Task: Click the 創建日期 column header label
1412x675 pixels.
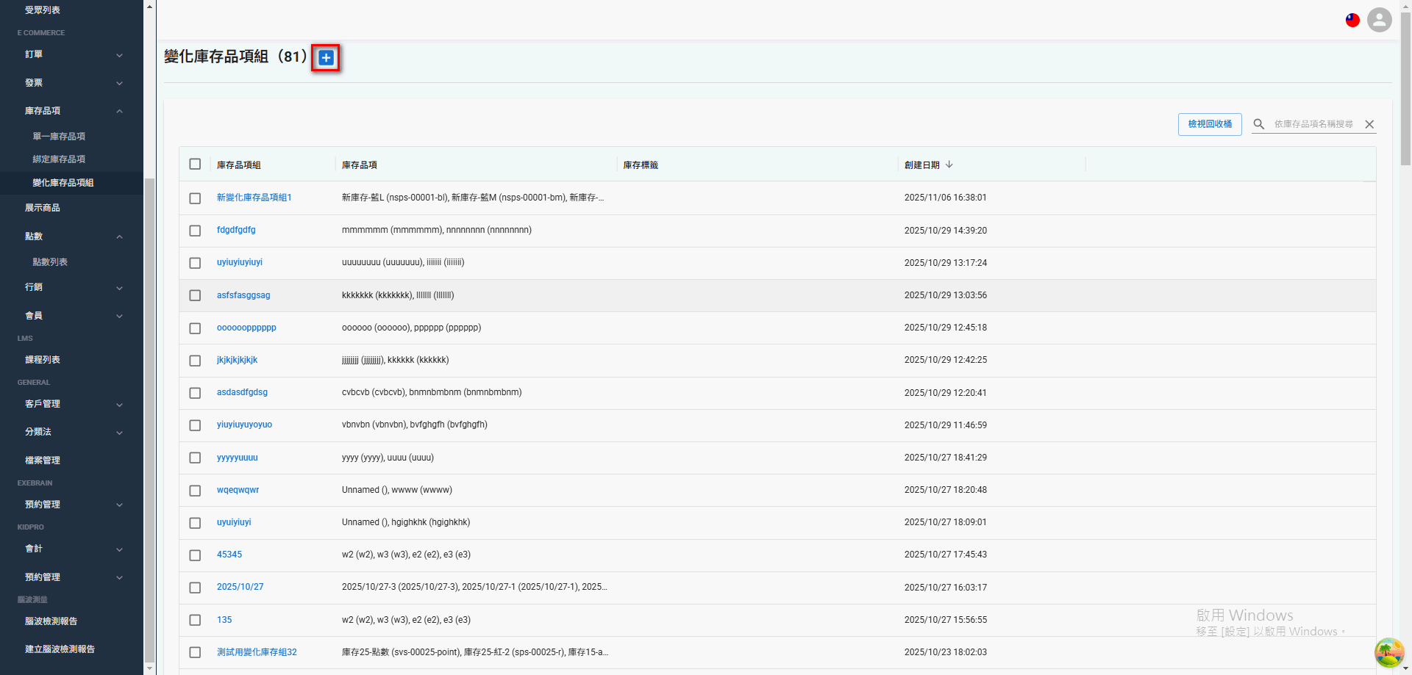Action: 922,165
